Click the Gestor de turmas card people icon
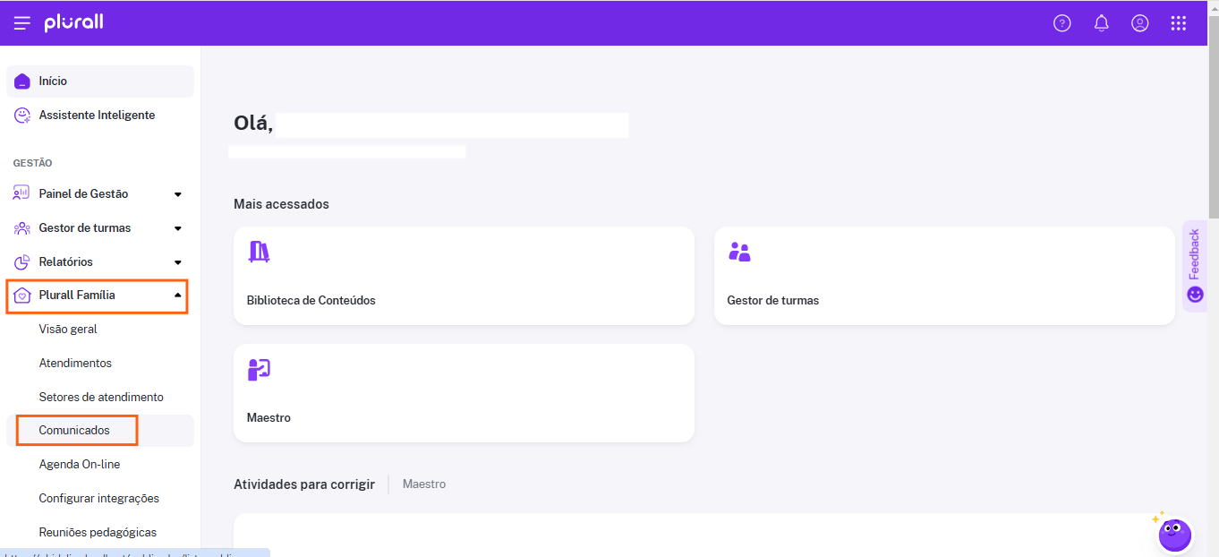The height and width of the screenshot is (557, 1219). (x=739, y=252)
